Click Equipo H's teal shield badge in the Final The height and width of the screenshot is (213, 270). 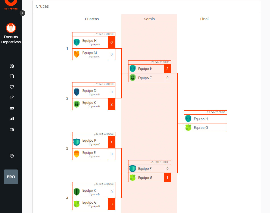click(188, 119)
